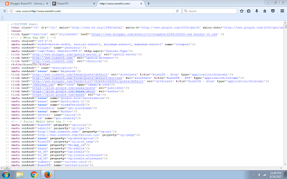Open Google Chrome from the taskbar
This screenshot has height=179, width=287.
(33, 174)
